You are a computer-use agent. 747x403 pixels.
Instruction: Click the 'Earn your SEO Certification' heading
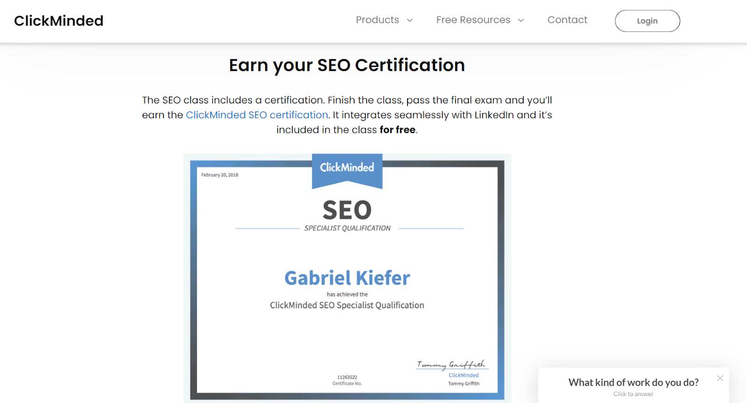[347, 65]
